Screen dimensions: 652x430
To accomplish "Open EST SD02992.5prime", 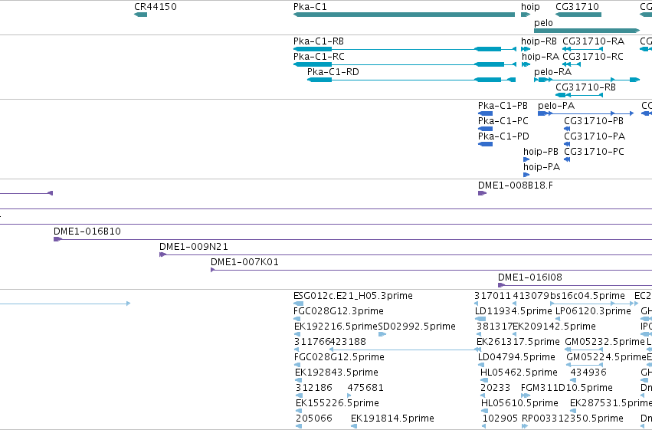I will (x=382, y=334).
